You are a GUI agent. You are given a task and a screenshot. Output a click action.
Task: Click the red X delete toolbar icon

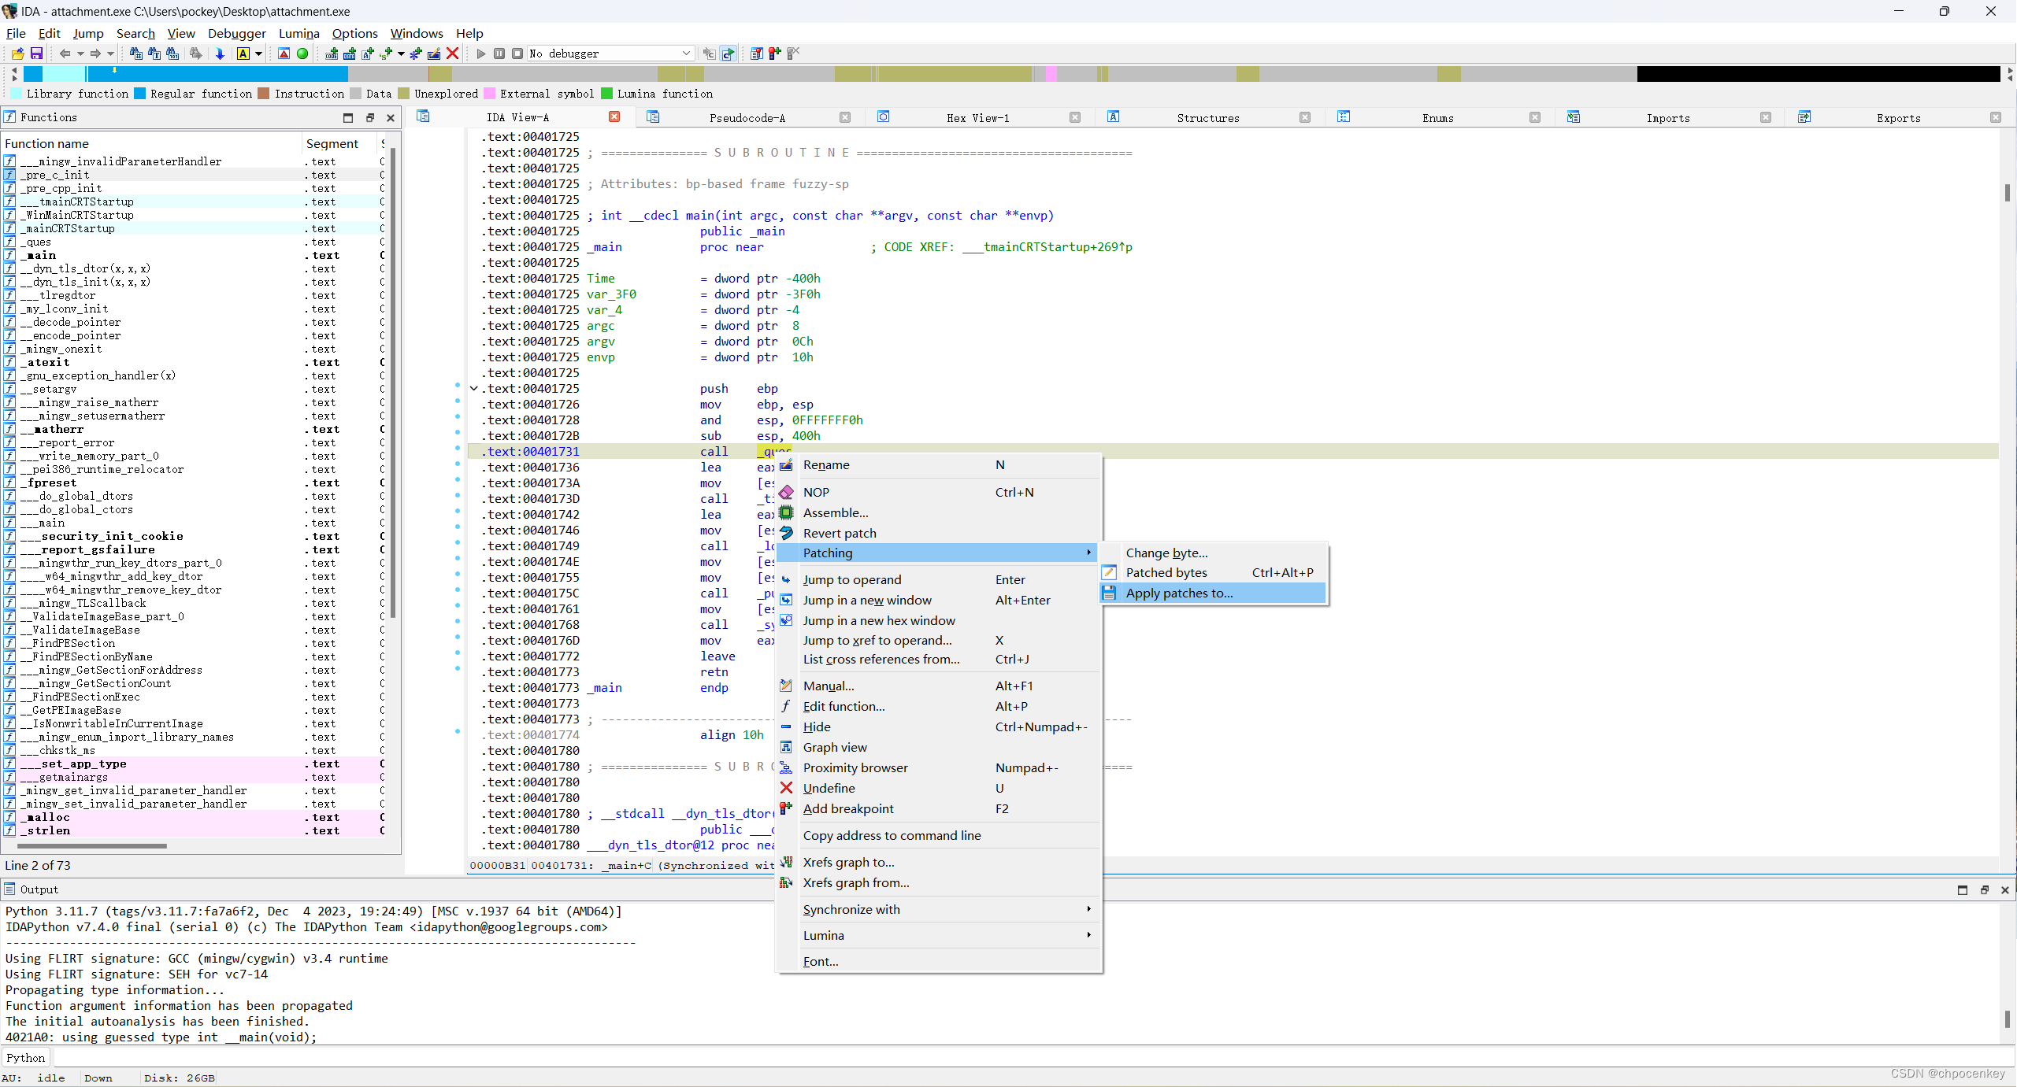coord(453,54)
